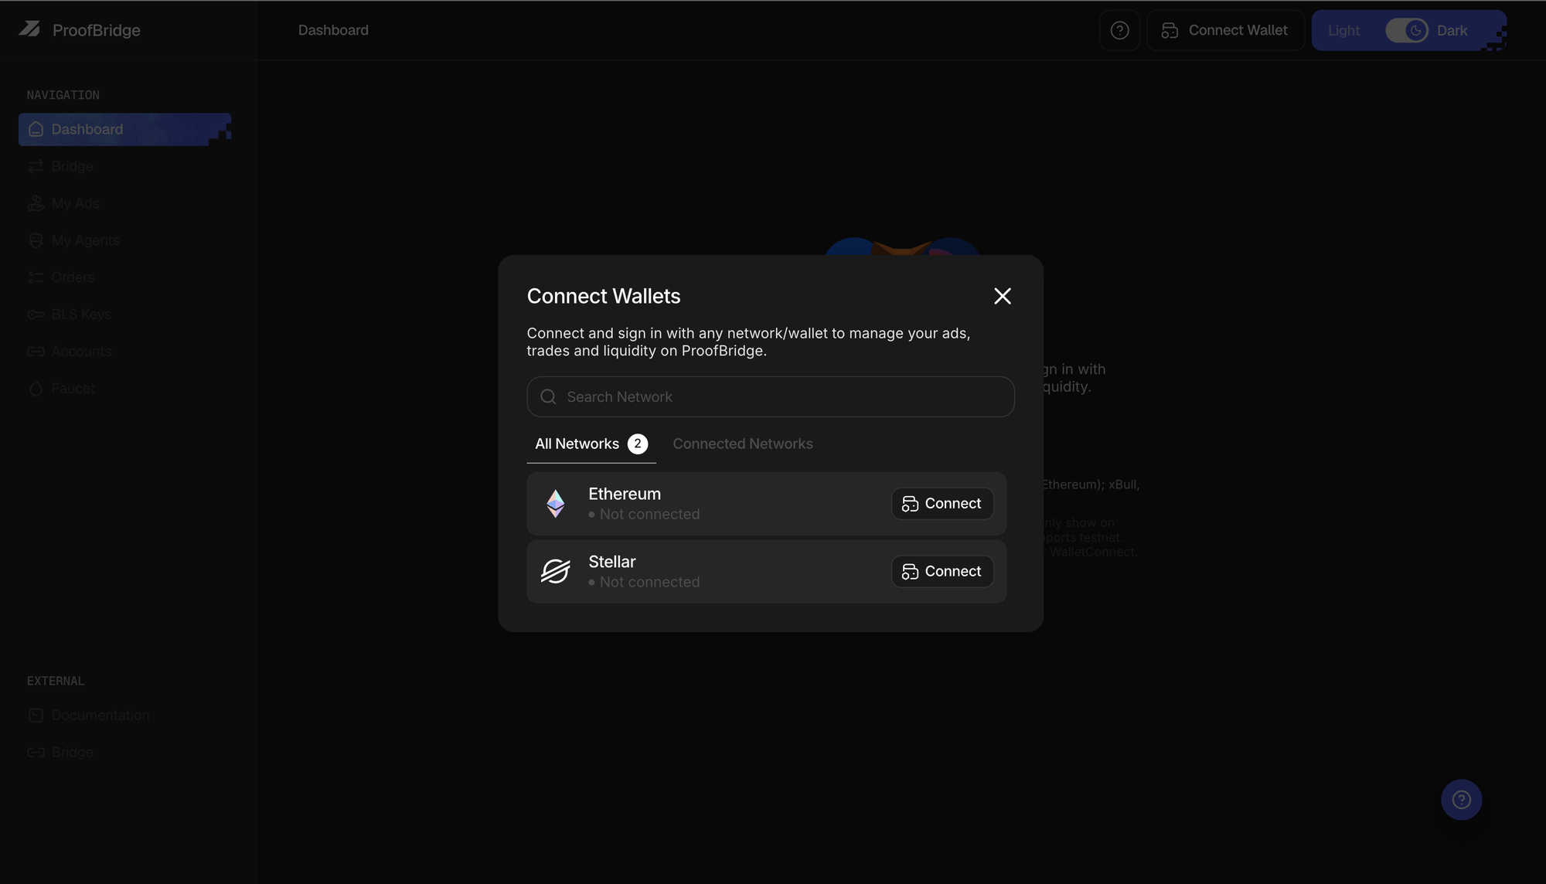
Task: Open Documentation external link
Action: pyautogui.click(x=124, y=716)
